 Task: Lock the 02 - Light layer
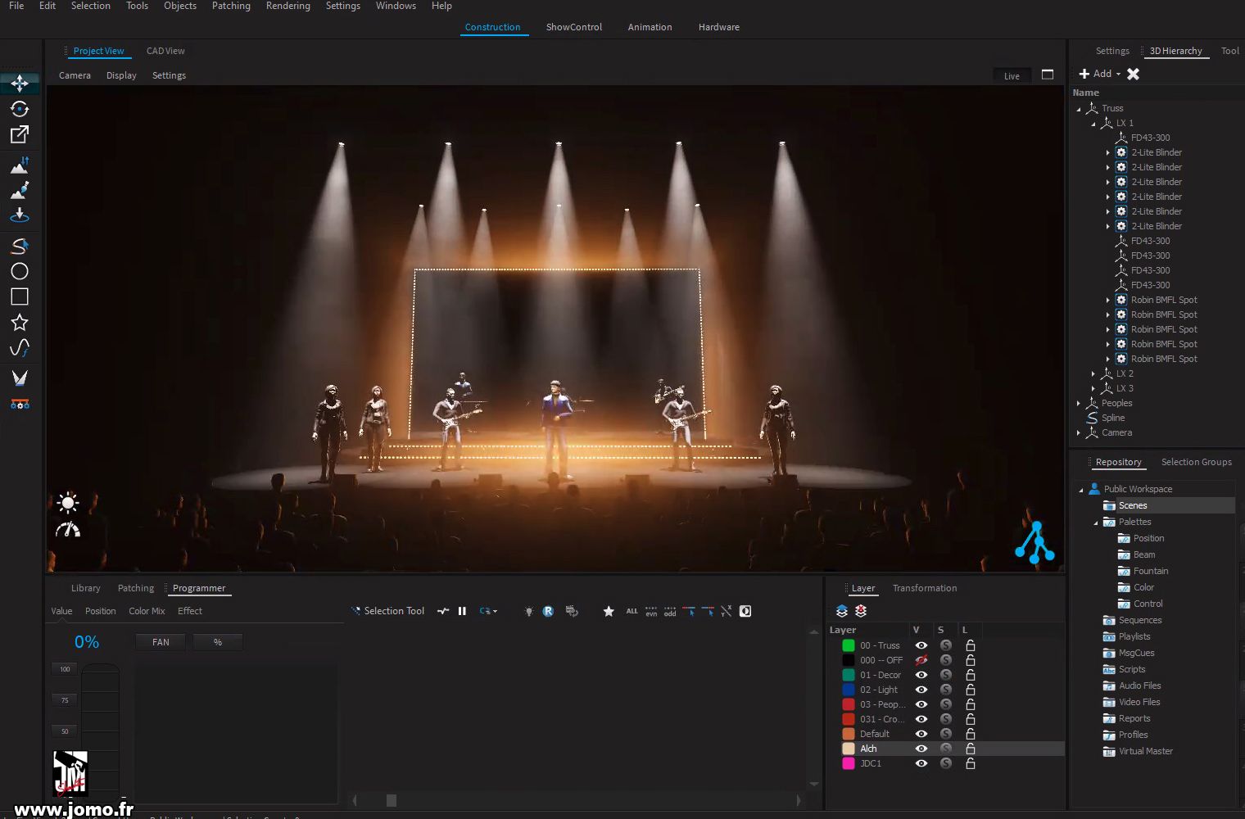click(x=970, y=690)
